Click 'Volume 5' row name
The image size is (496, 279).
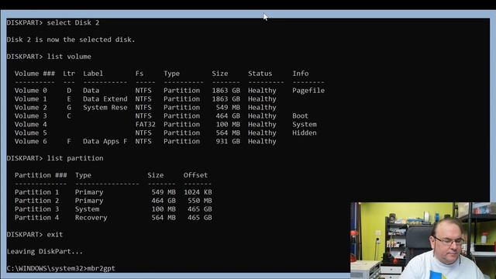pyautogui.click(x=31, y=133)
